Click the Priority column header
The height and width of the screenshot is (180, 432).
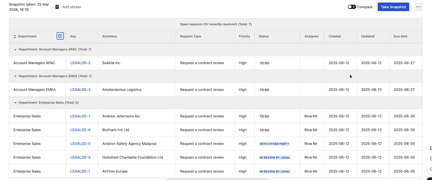click(x=244, y=36)
